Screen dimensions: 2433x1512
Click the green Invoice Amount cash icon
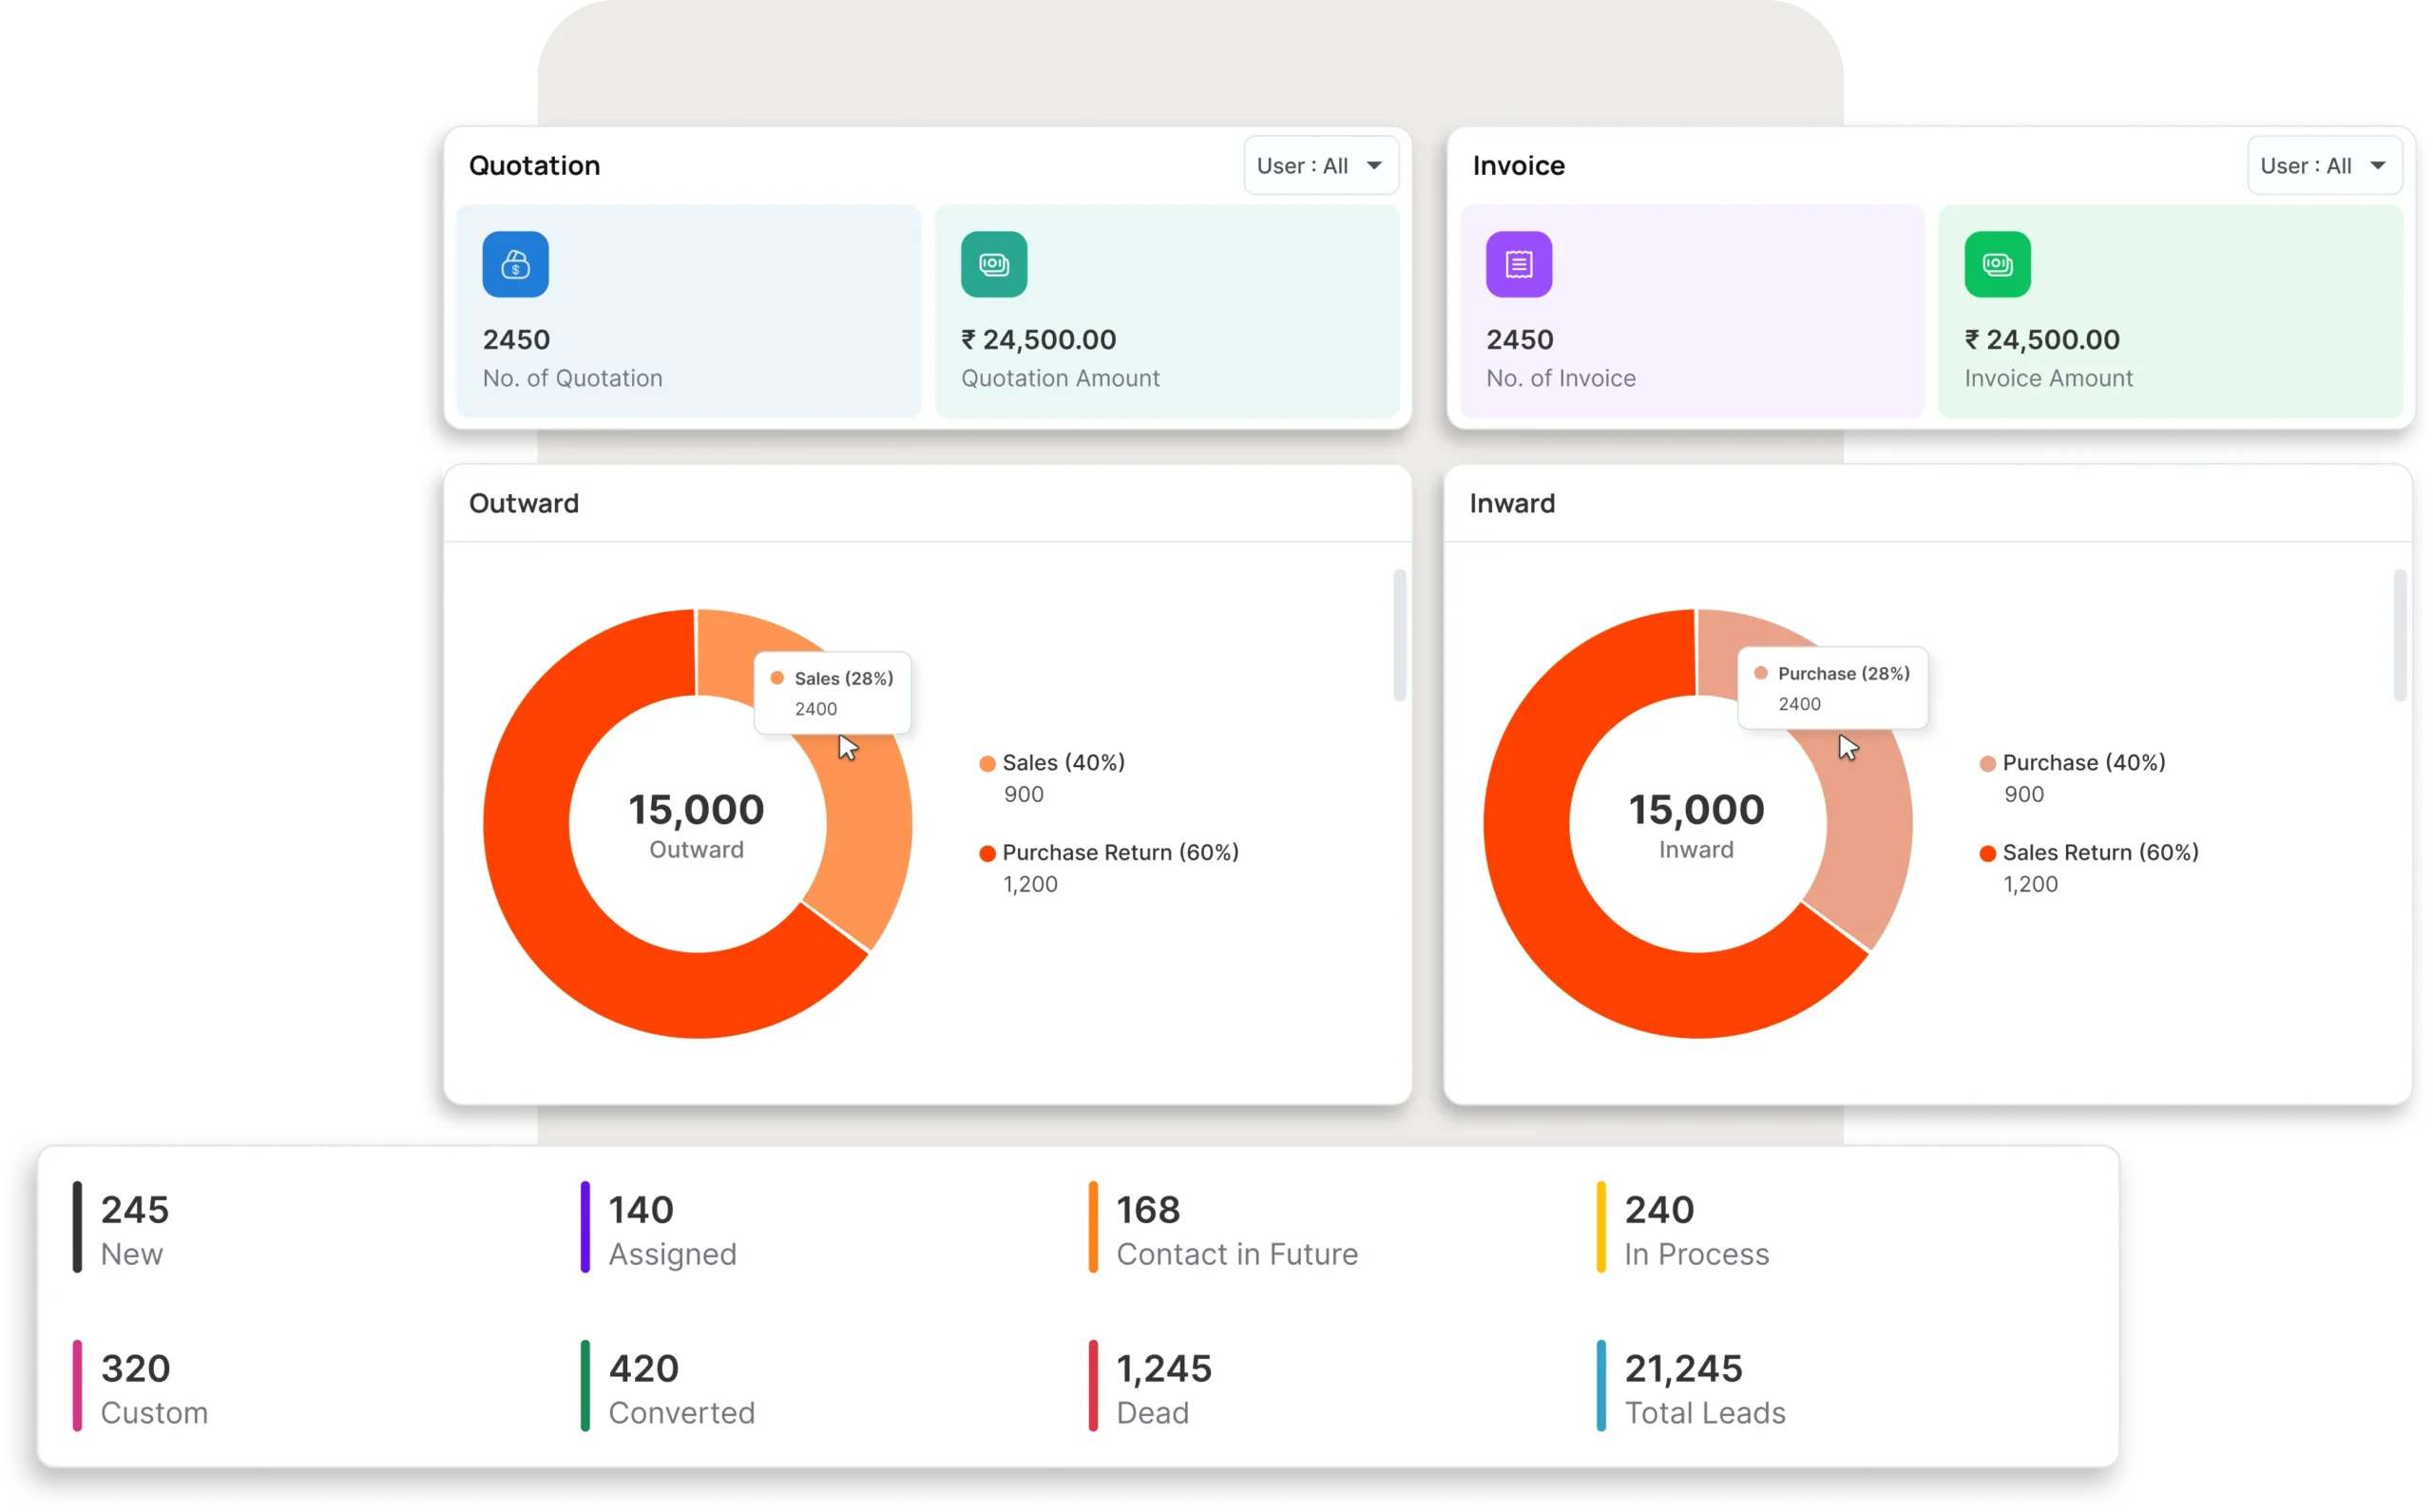(x=1997, y=264)
